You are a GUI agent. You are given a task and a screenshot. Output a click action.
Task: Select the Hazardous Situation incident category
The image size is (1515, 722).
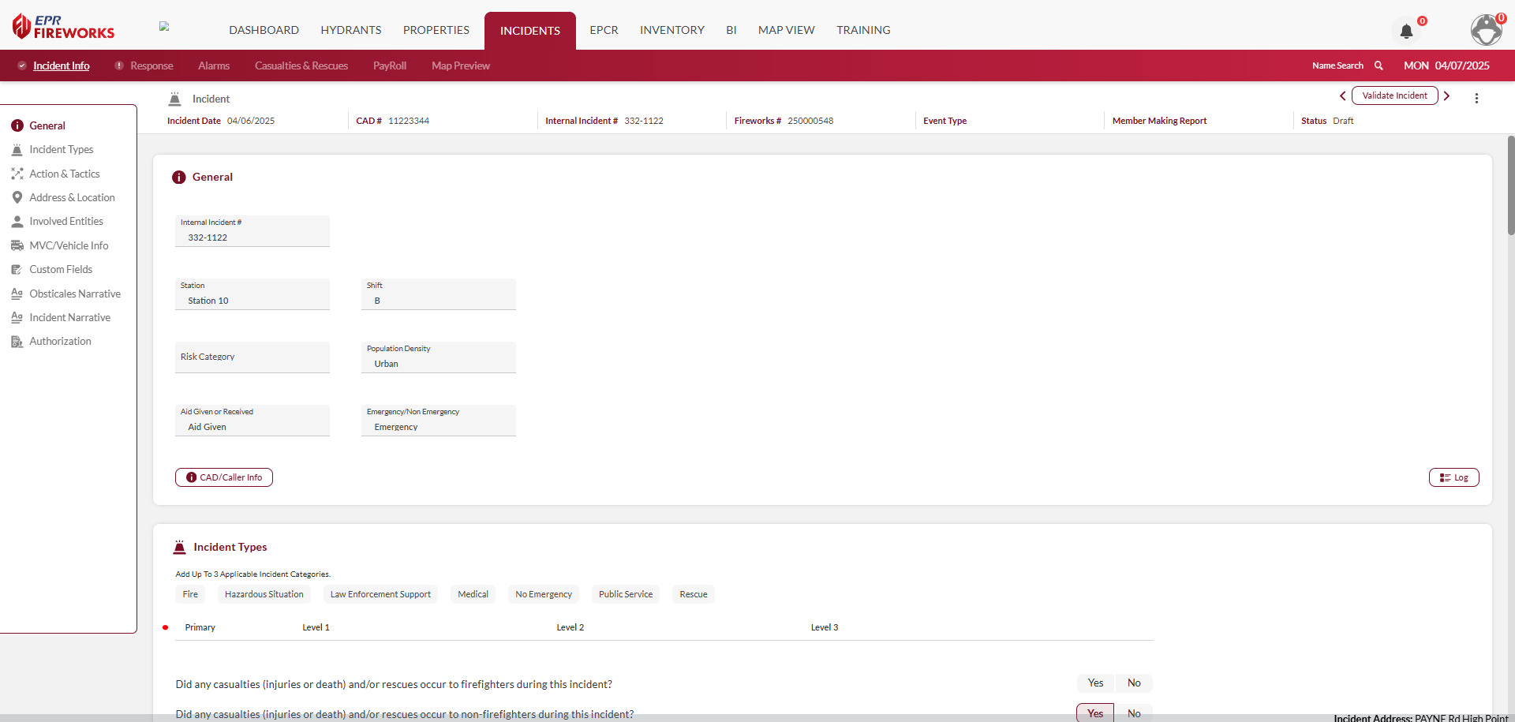(264, 594)
